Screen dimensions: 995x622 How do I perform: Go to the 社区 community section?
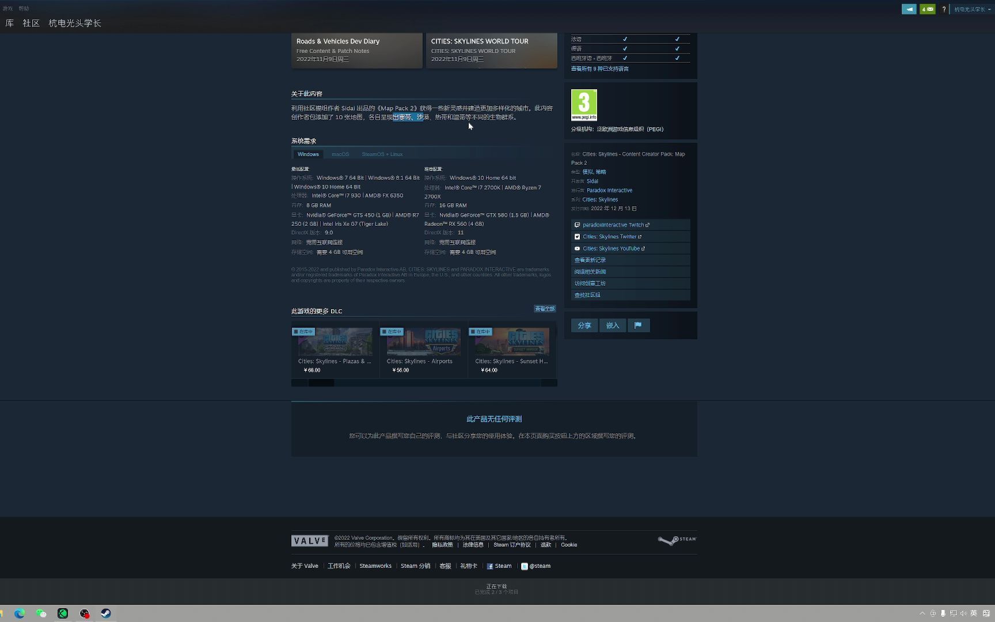[31, 23]
